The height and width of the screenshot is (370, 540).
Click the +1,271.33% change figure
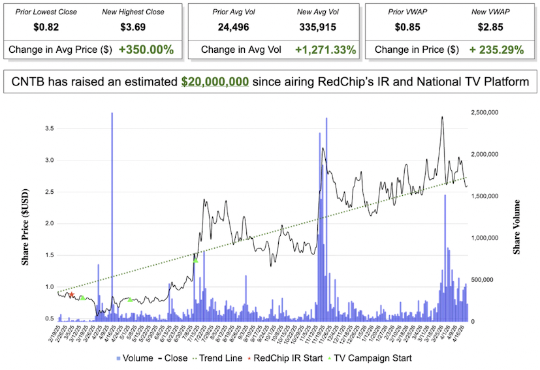click(x=325, y=50)
